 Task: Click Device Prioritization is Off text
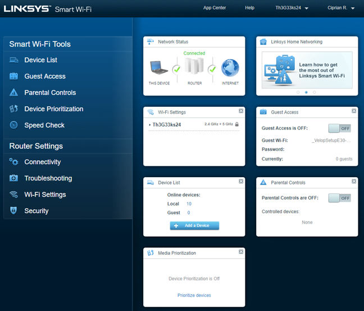[194, 278]
